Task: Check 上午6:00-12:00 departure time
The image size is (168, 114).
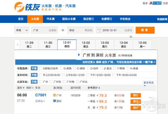Action: coord(63,75)
